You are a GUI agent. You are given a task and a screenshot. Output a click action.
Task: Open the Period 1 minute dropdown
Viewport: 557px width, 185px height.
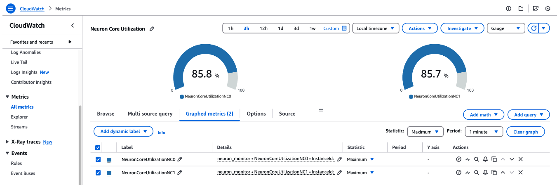coord(484,132)
